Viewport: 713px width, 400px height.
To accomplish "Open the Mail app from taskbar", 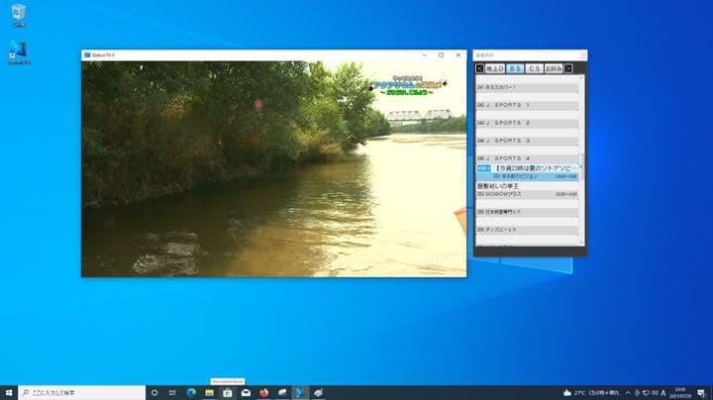I will (246, 393).
